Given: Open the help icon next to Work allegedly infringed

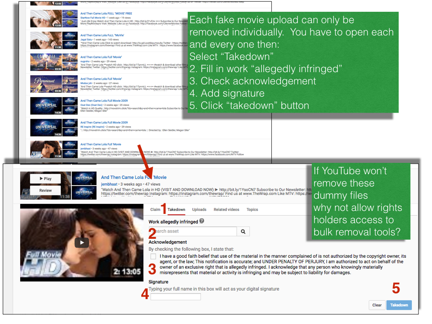Looking at the screenshot, I should pos(202,221).
